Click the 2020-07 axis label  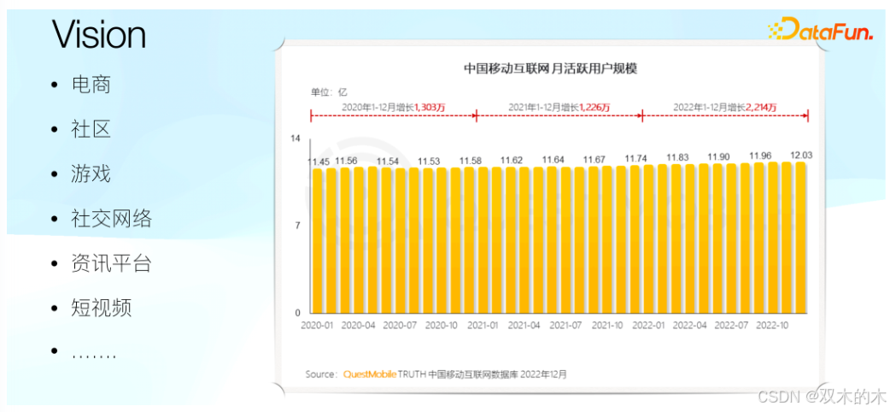(x=401, y=327)
